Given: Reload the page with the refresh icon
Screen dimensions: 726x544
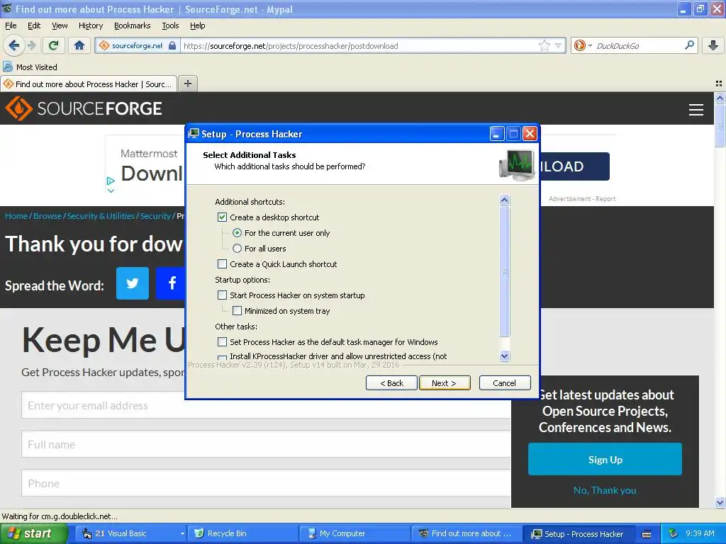Looking at the screenshot, I should pyautogui.click(x=54, y=45).
